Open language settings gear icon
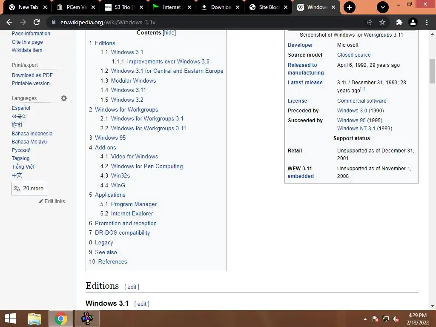 pyautogui.click(x=64, y=98)
